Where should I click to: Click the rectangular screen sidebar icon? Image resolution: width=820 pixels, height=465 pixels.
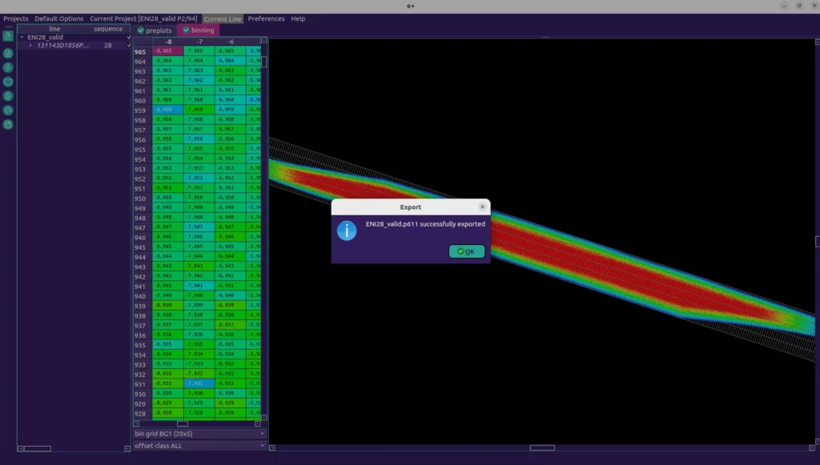point(8,82)
